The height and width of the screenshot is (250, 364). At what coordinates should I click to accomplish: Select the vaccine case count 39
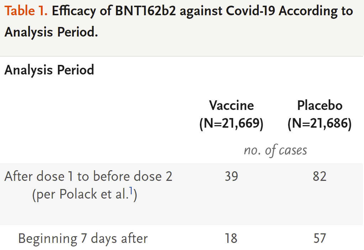(x=231, y=177)
